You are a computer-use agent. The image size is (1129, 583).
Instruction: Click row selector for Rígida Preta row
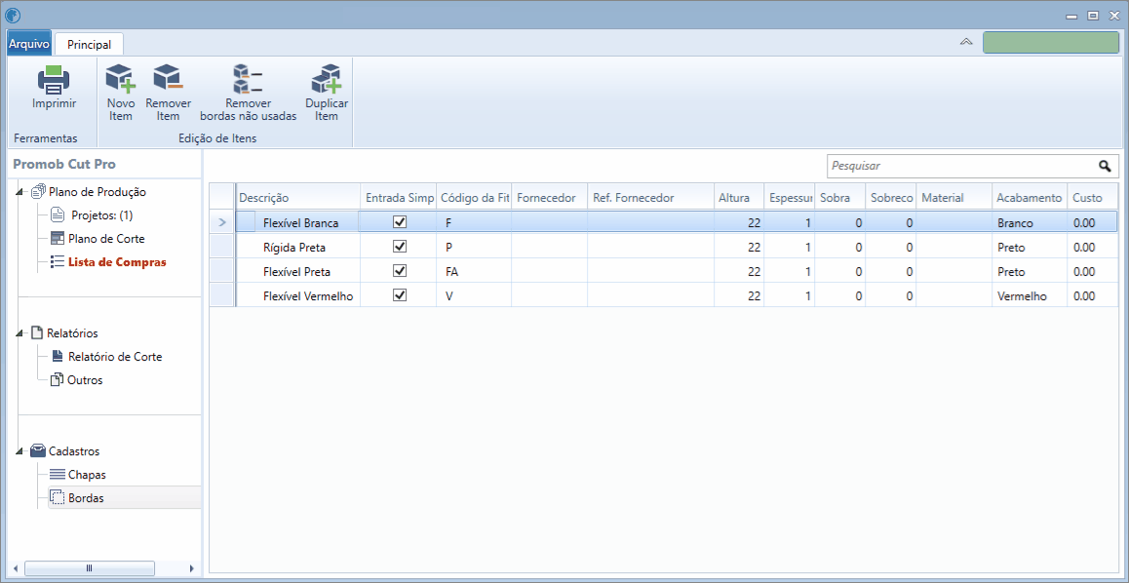221,248
